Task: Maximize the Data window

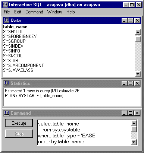Action: click(x=130, y=20)
